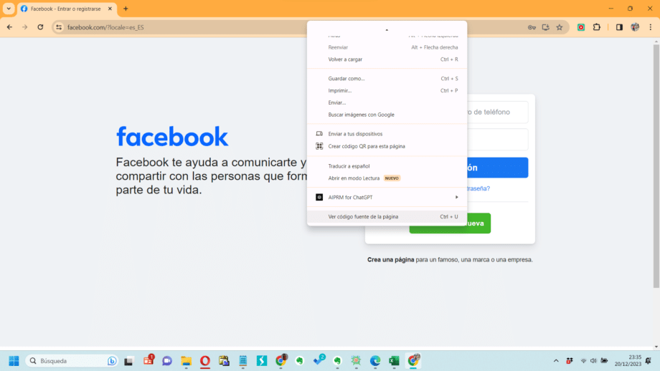
Task: Open the red screen recorder extension icon
Action: click(581, 27)
